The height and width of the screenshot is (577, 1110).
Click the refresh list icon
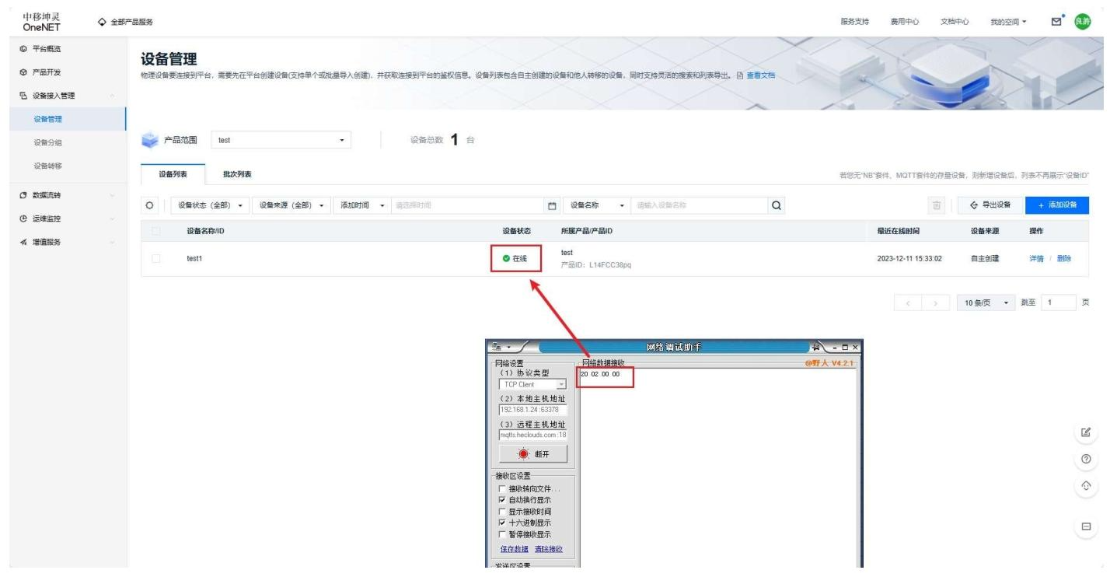(151, 205)
